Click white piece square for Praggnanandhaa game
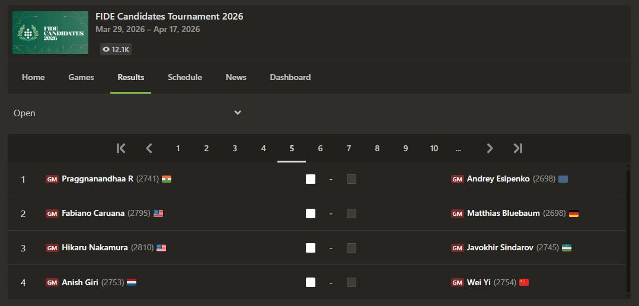Screen dimensions: 639x306 pos(311,179)
